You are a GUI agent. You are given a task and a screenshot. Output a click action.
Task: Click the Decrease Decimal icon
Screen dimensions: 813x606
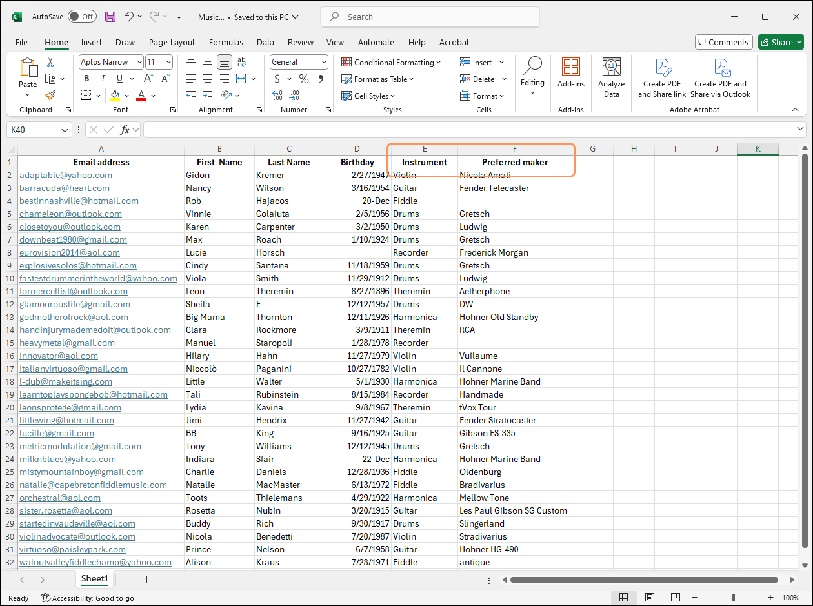[295, 96]
